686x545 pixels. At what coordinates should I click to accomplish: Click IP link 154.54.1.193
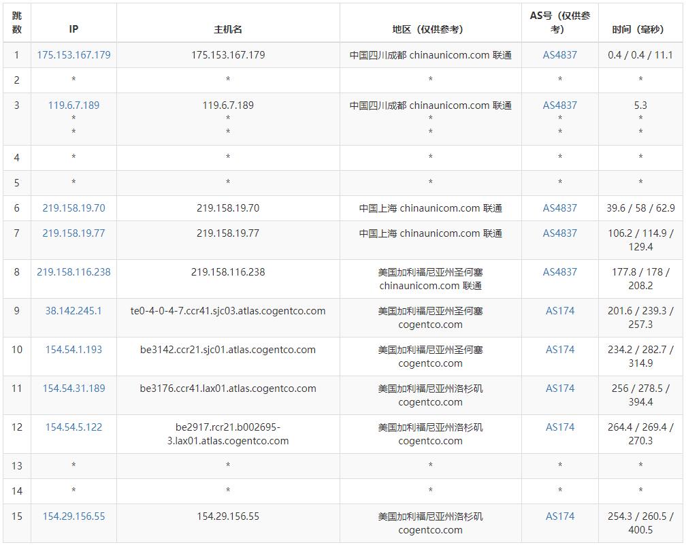click(x=73, y=348)
